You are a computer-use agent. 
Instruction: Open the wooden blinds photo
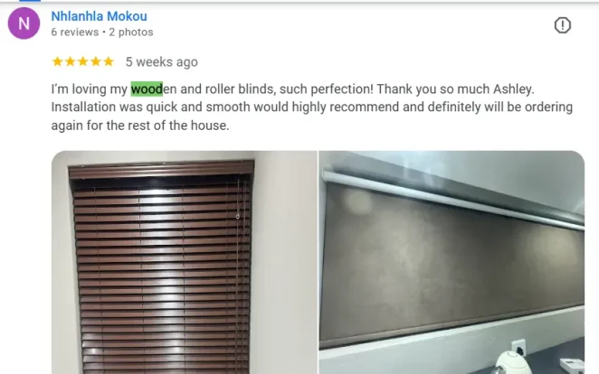pos(184,262)
